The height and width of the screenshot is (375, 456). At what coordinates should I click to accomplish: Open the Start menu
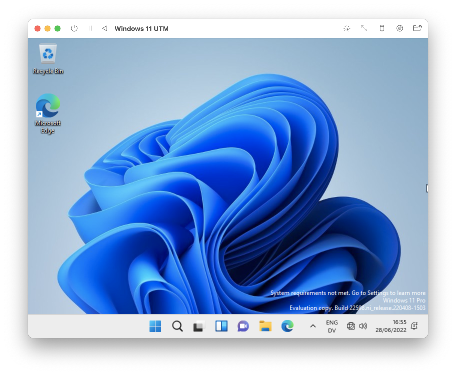(x=155, y=326)
